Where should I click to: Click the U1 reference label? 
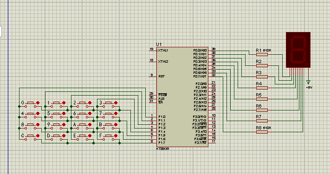click(x=159, y=45)
